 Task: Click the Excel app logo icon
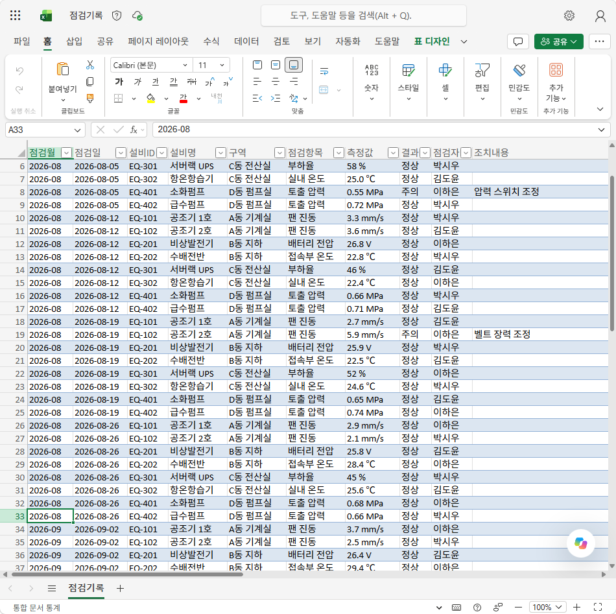pyautogui.click(x=46, y=16)
